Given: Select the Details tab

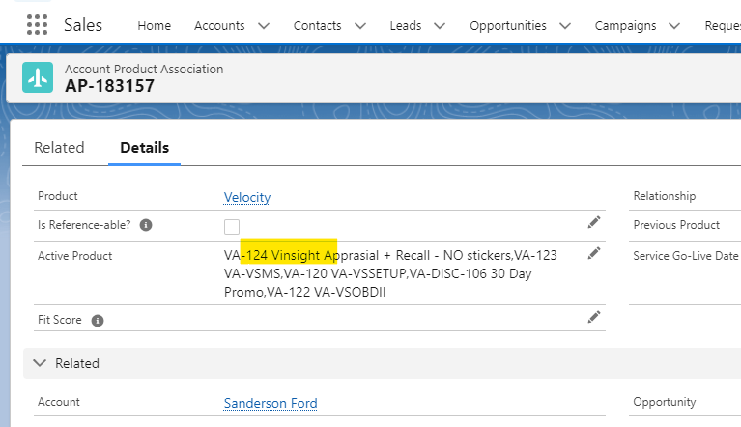Looking at the screenshot, I should 144,148.
